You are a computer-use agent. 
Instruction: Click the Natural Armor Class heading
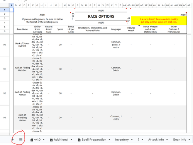pos(49,29)
